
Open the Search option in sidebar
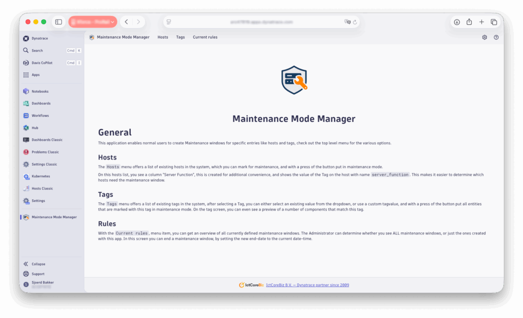click(x=37, y=50)
